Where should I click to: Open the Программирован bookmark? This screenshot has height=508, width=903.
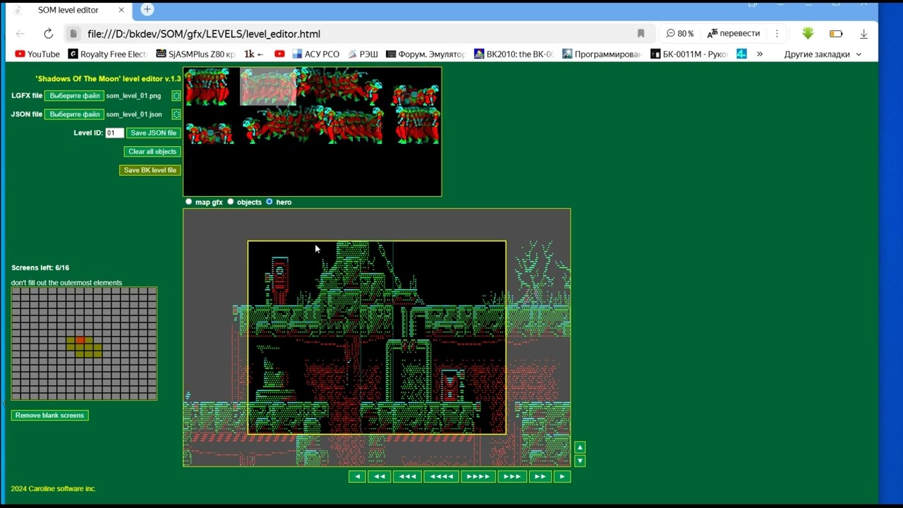tap(601, 54)
